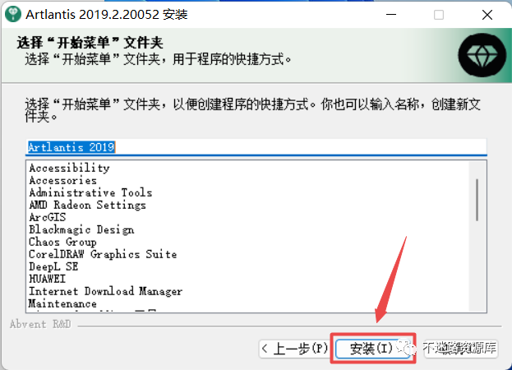Viewport: 512px width, 370px height.
Task: Select the Accessibility folder
Action: click(69, 168)
